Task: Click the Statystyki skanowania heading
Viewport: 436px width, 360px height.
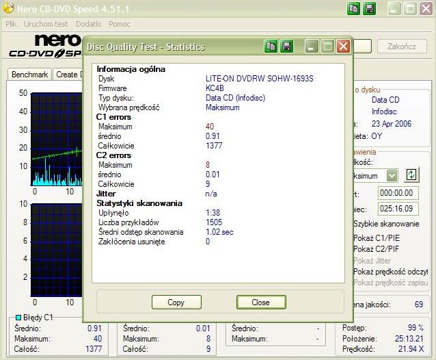Action: coord(139,203)
